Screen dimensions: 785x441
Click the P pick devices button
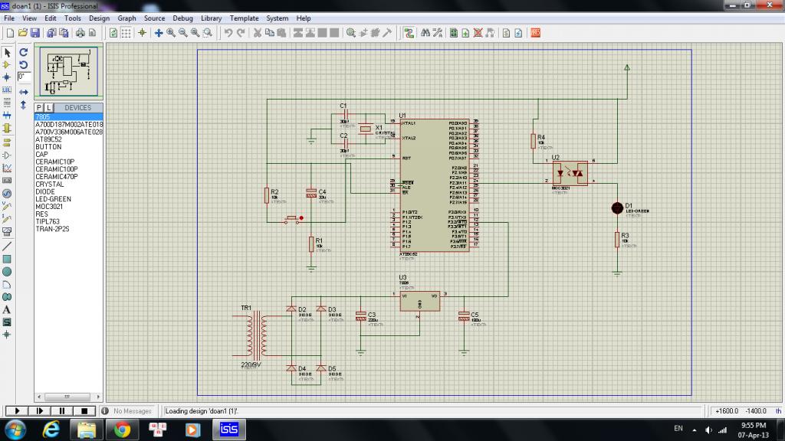pyautogui.click(x=40, y=108)
